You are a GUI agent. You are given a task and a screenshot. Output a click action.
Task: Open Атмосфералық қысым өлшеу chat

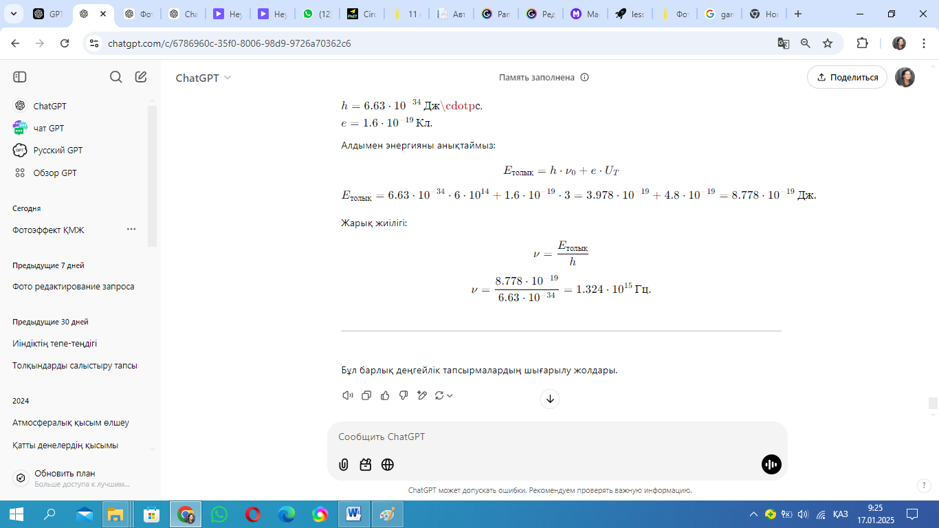pyautogui.click(x=71, y=422)
